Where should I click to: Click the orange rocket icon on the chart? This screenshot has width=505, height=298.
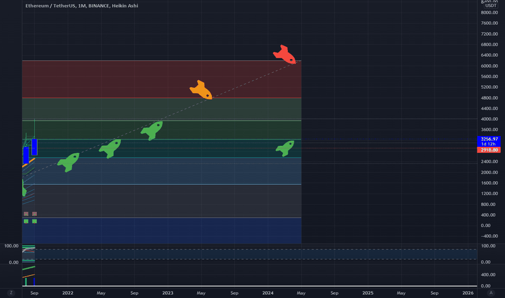coord(201,89)
